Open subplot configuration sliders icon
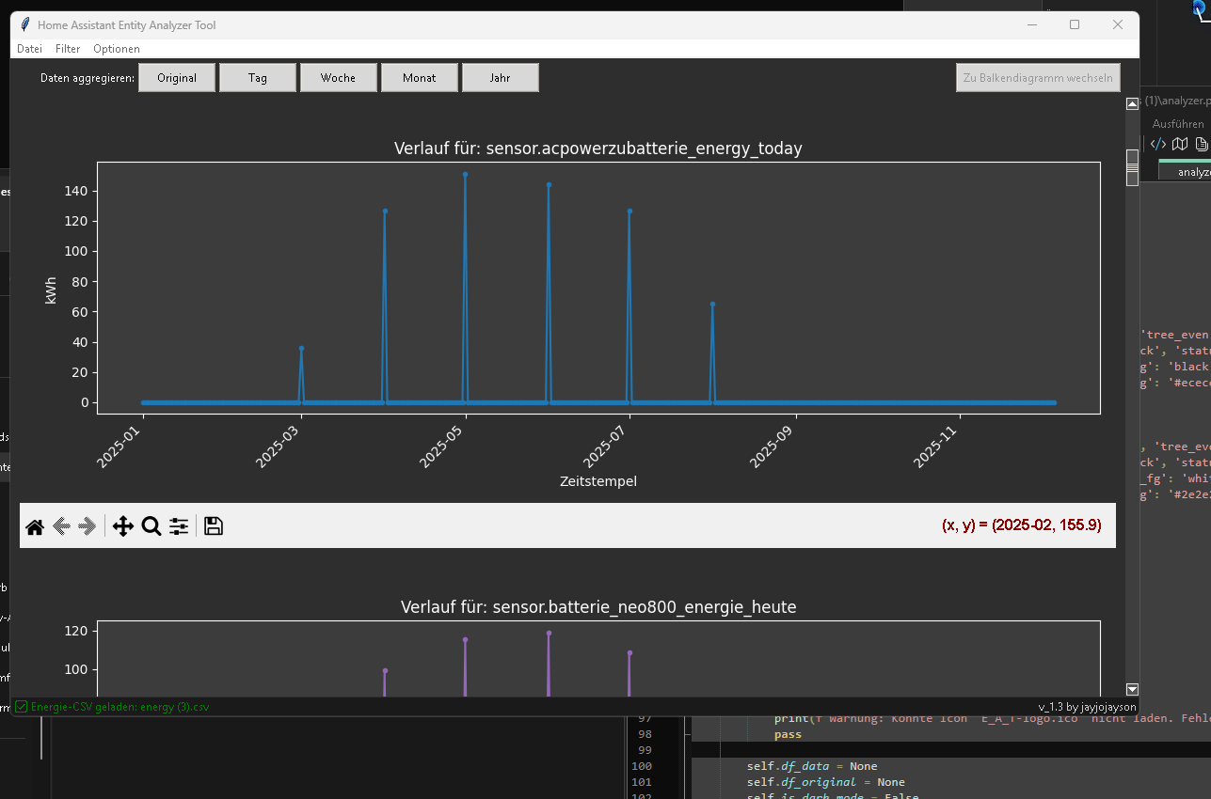Image resolution: width=1211 pixels, height=799 pixels. pyautogui.click(x=179, y=526)
